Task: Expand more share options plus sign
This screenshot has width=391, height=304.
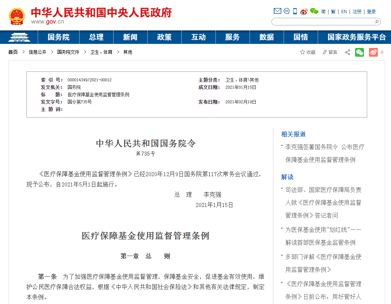Action: coord(382,52)
